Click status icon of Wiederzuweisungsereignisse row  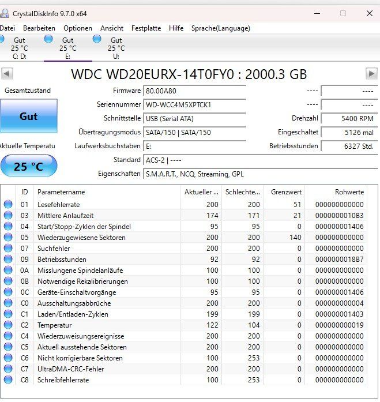pyautogui.click(x=8, y=336)
